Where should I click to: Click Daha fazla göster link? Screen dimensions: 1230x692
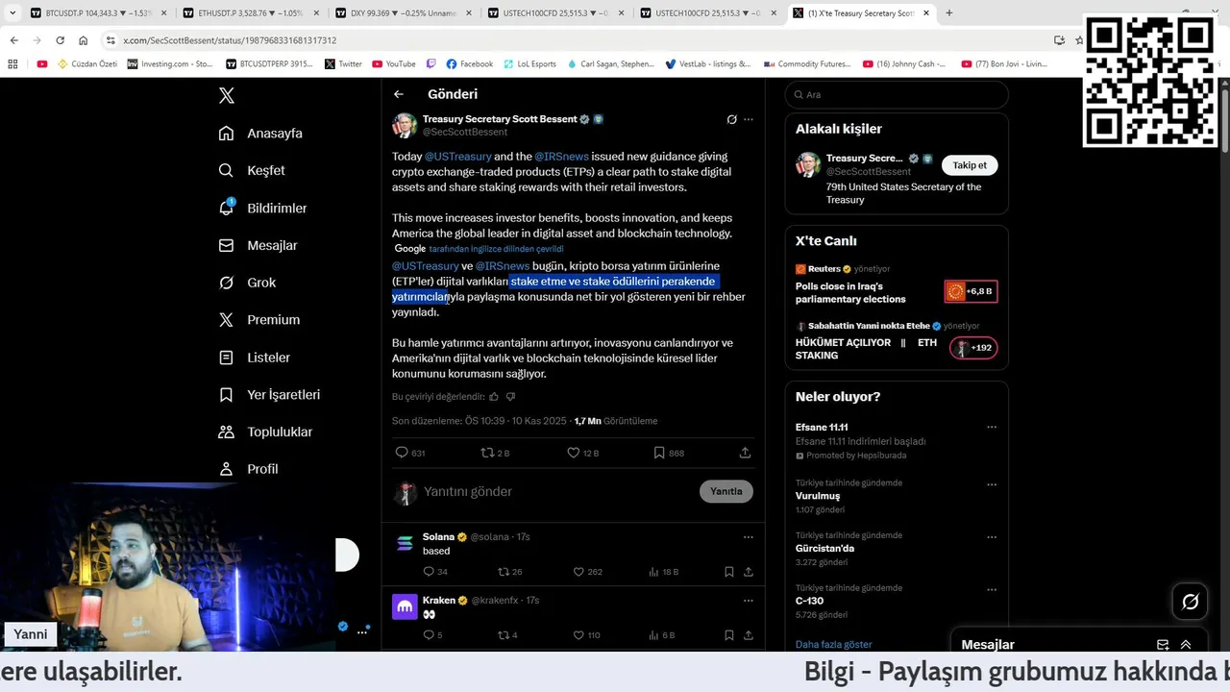[x=833, y=644]
